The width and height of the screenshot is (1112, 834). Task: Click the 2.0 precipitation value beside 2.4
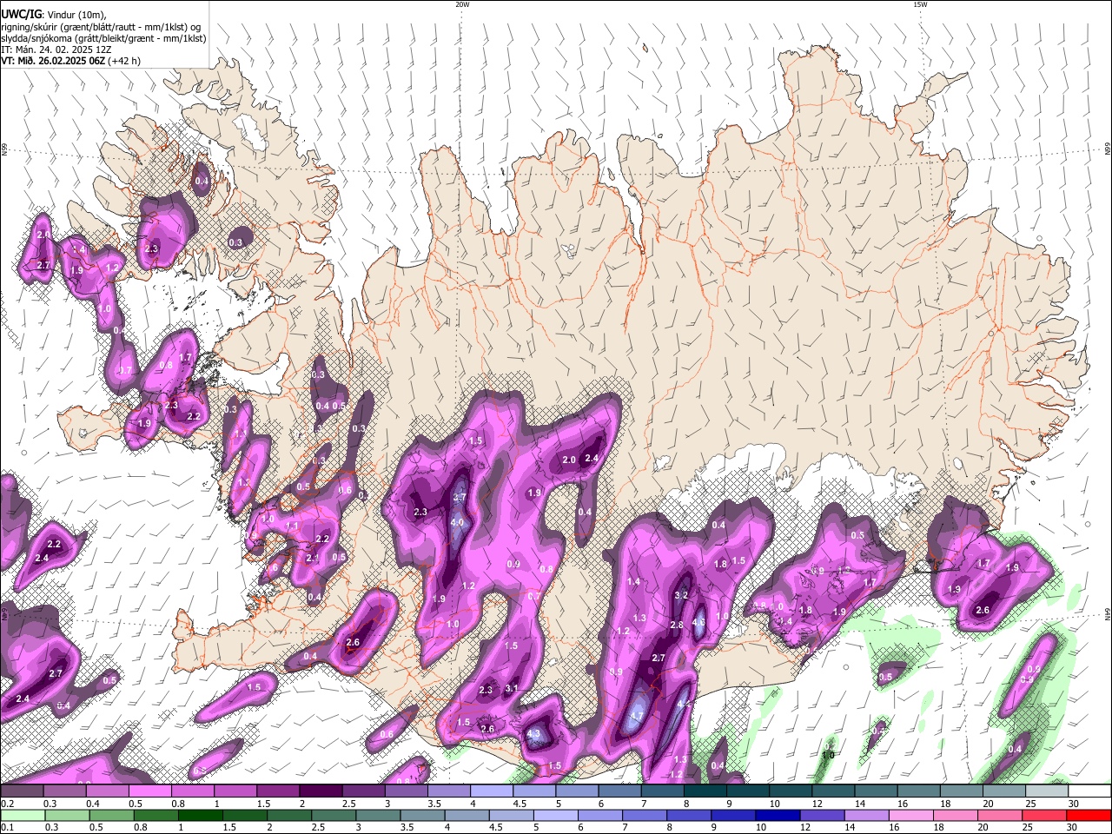click(570, 460)
